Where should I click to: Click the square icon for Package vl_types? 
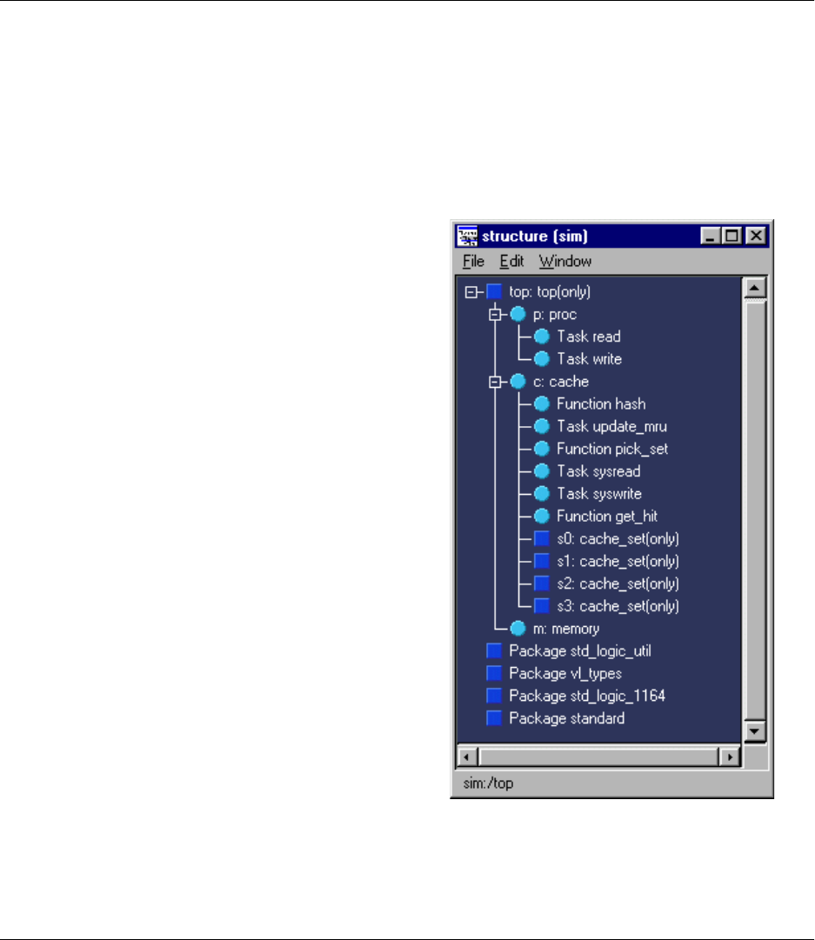click(x=494, y=674)
